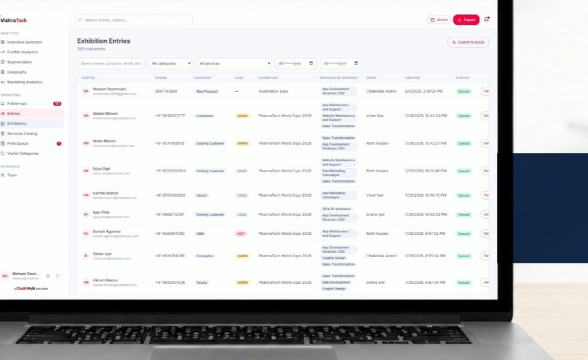The image size is (588, 360).
Task: Click the 3D & 2D Animation service tag
Action: pos(336,209)
